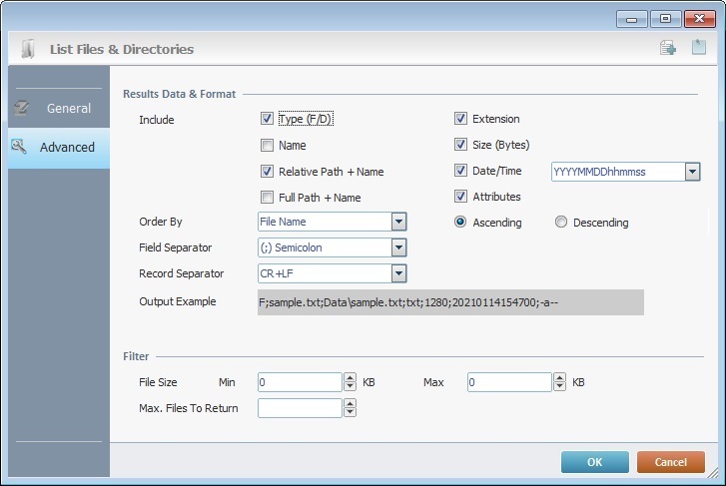Click the Cancel button

[x=670, y=462]
